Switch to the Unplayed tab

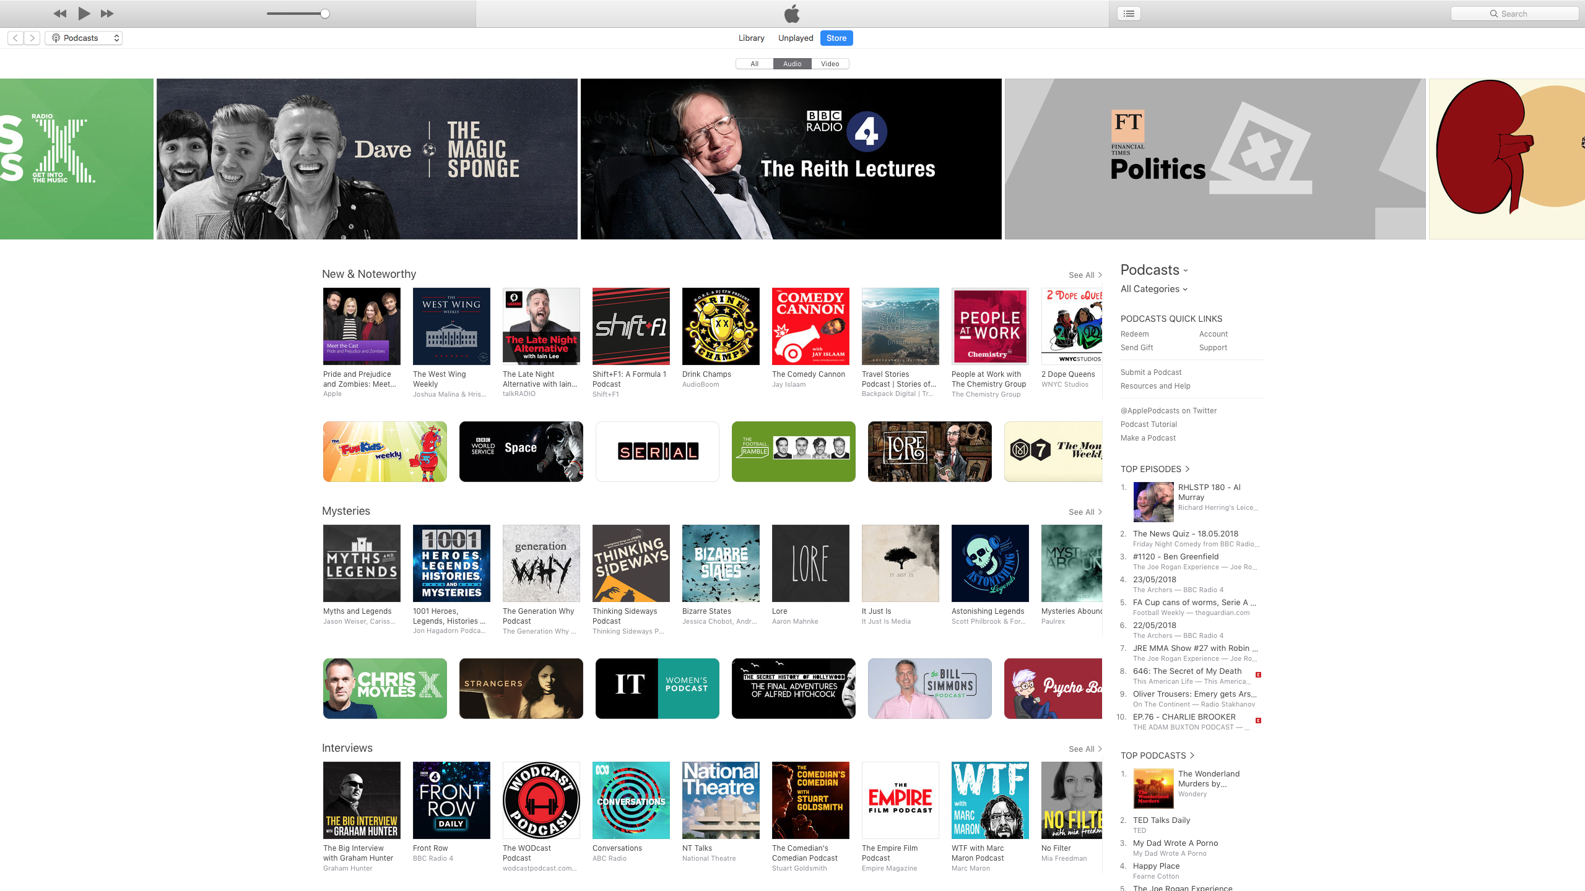click(x=796, y=38)
